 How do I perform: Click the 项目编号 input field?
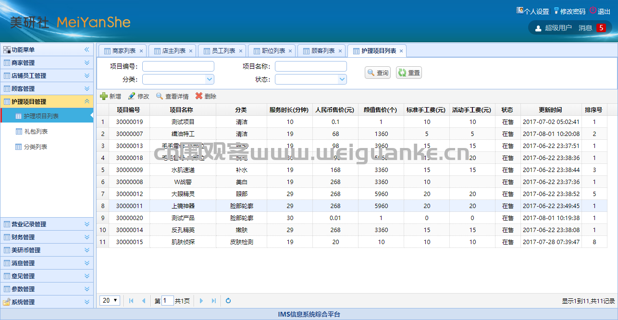click(178, 66)
